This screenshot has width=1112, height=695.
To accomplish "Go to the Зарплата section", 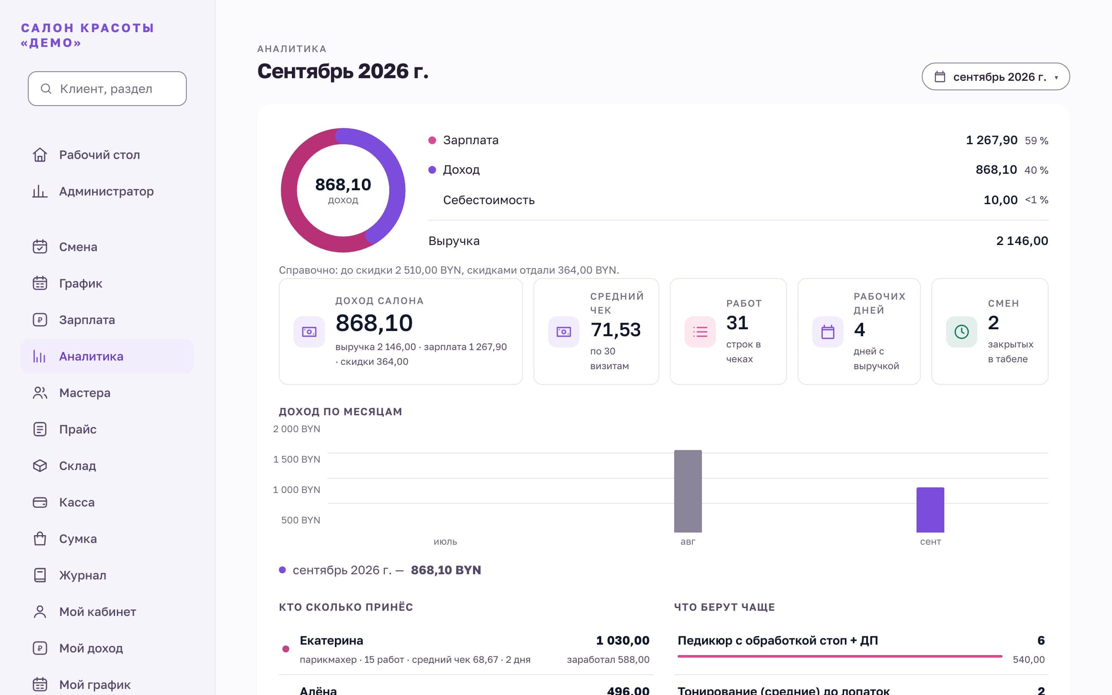I will click(x=107, y=320).
